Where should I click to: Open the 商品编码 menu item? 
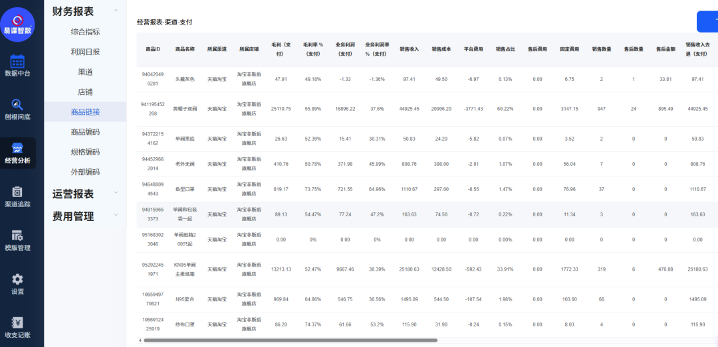coord(85,132)
